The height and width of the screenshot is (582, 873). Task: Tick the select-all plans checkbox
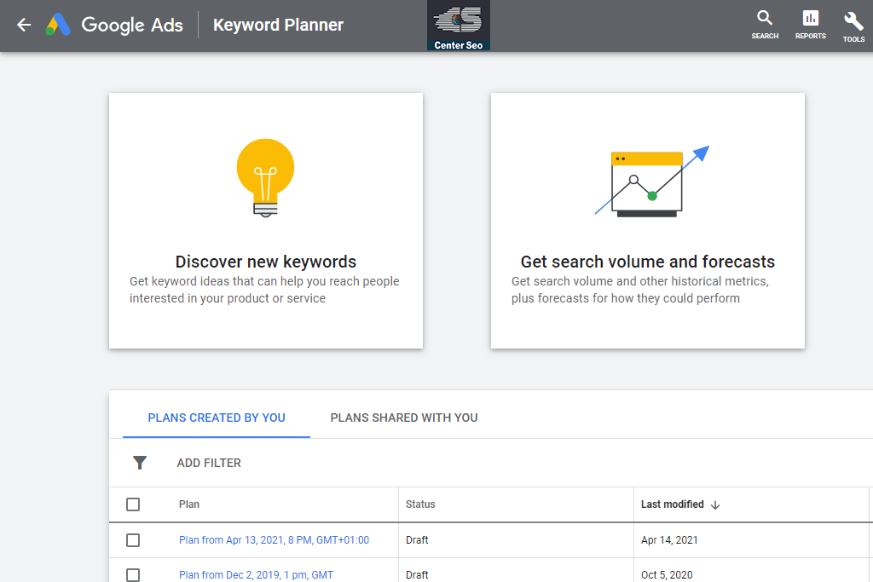click(x=133, y=504)
